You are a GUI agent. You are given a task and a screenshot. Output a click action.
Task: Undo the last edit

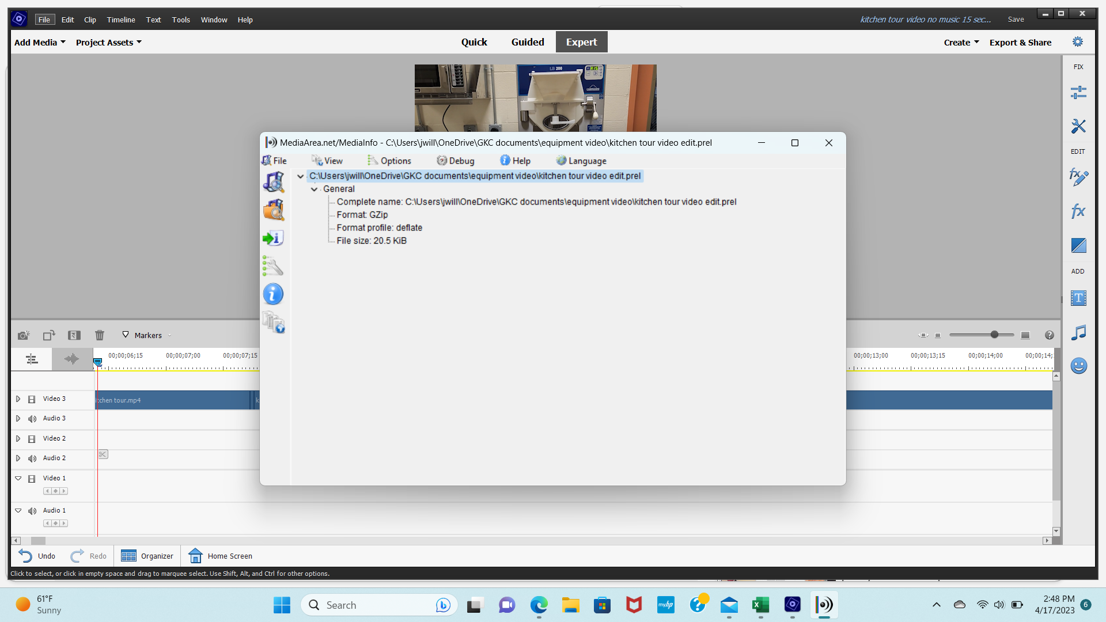(37, 556)
